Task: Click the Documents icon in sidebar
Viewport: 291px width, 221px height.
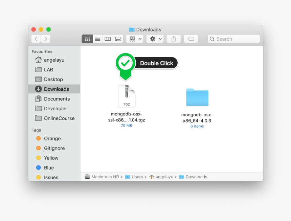Action: click(39, 99)
